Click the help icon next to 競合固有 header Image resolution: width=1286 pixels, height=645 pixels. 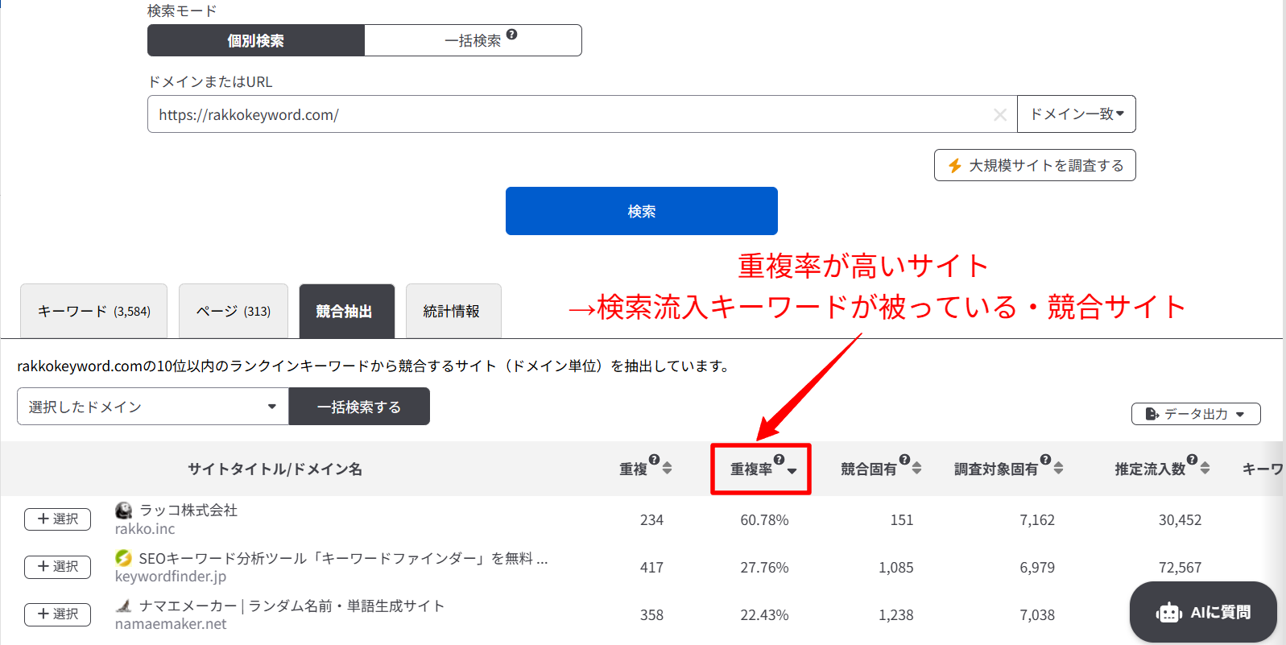click(904, 460)
